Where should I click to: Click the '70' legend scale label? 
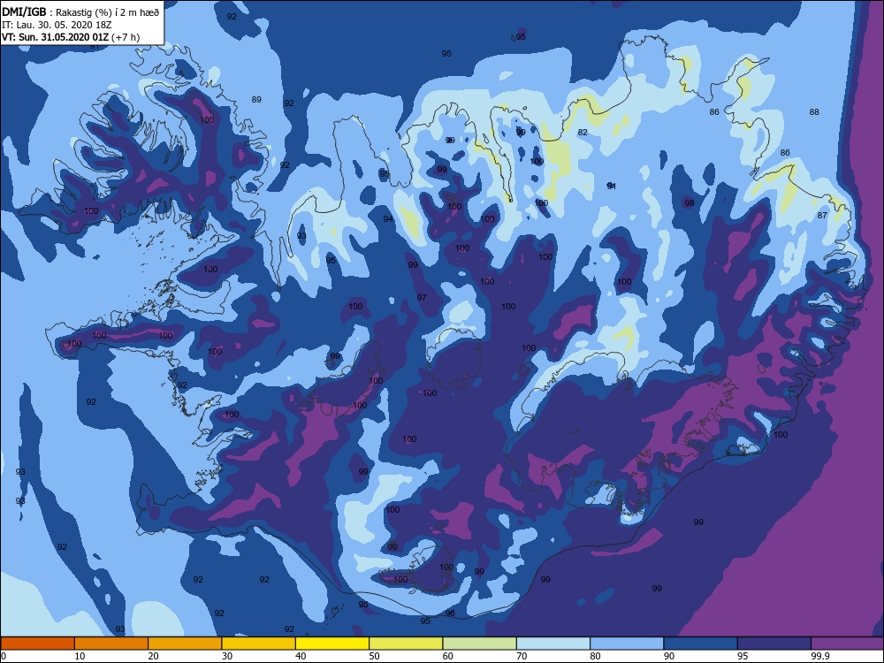(x=522, y=656)
